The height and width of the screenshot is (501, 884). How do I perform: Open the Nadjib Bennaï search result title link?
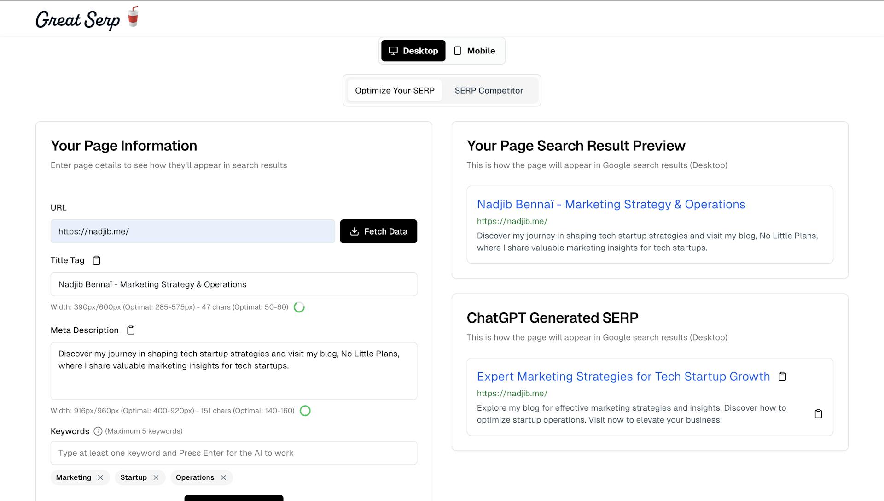611,204
